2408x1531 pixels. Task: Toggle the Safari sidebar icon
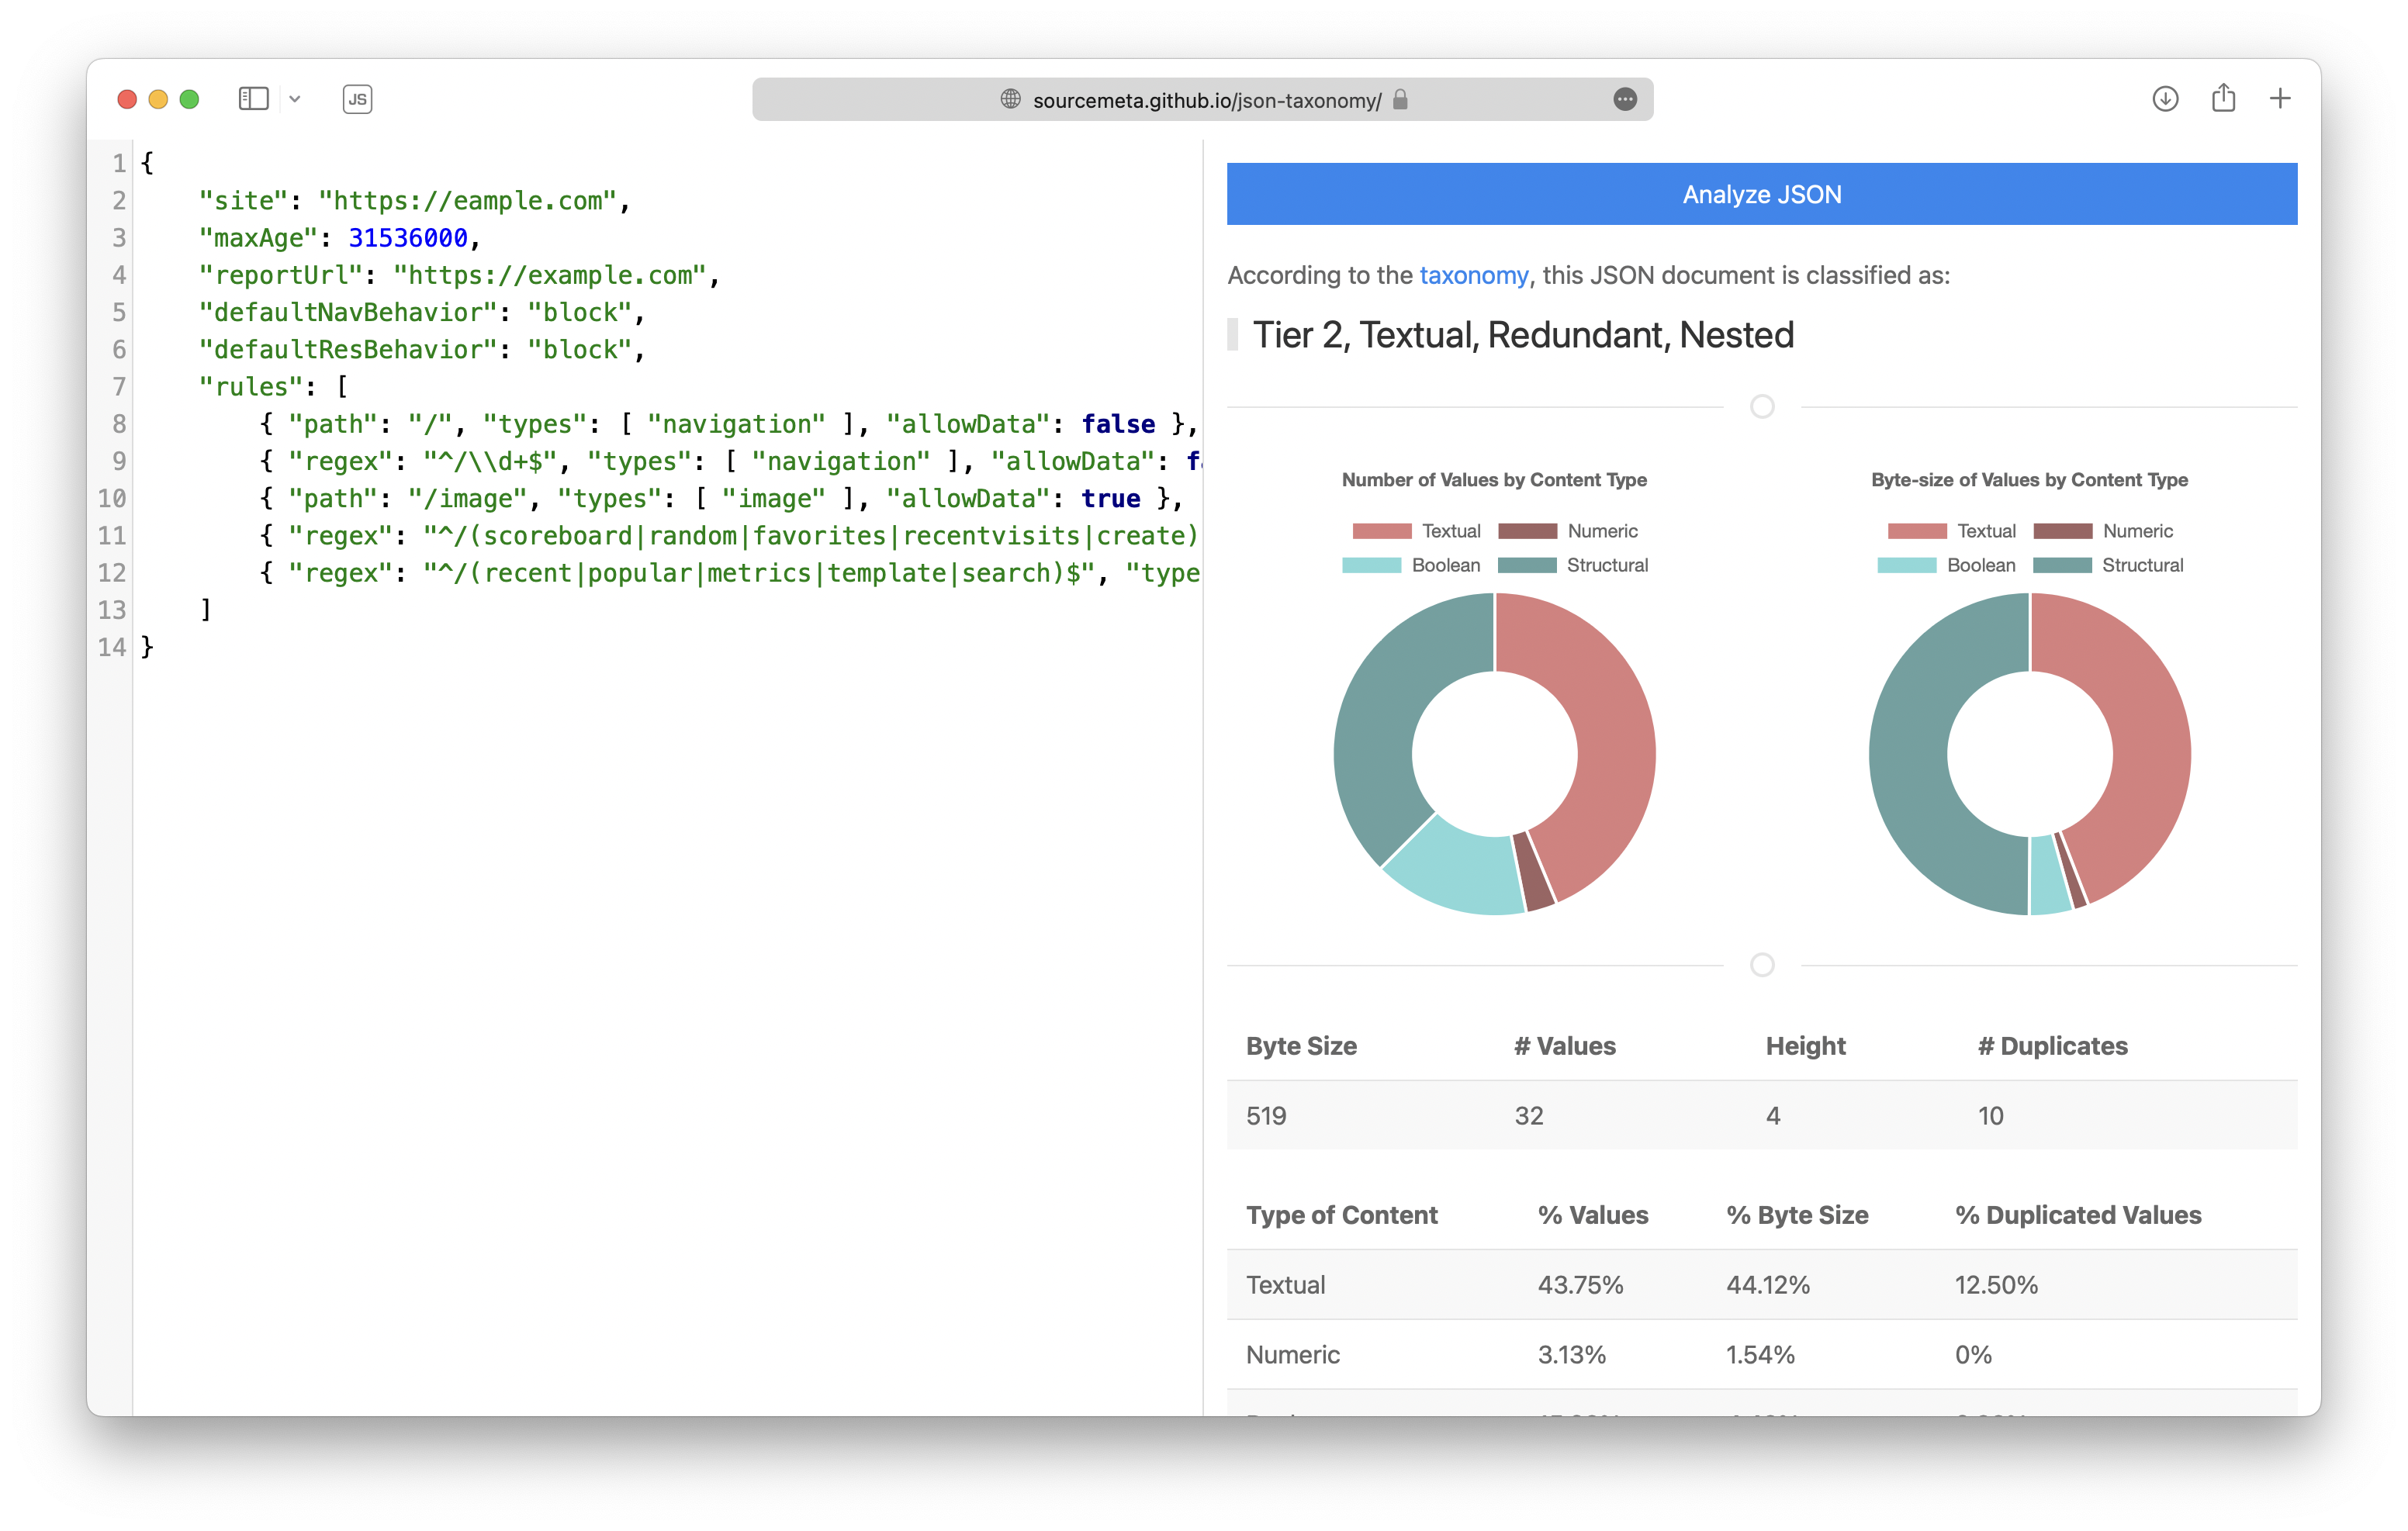coord(253,99)
